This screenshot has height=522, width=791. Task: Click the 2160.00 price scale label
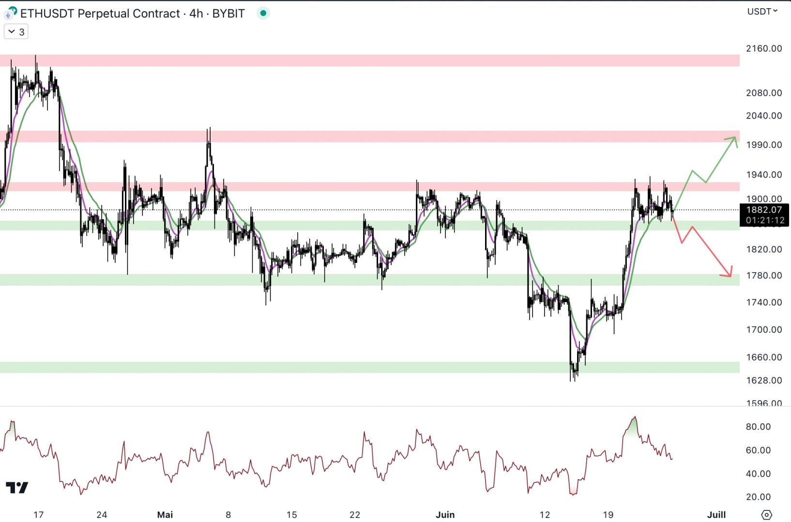pyautogui.click(x=764, y=48)
